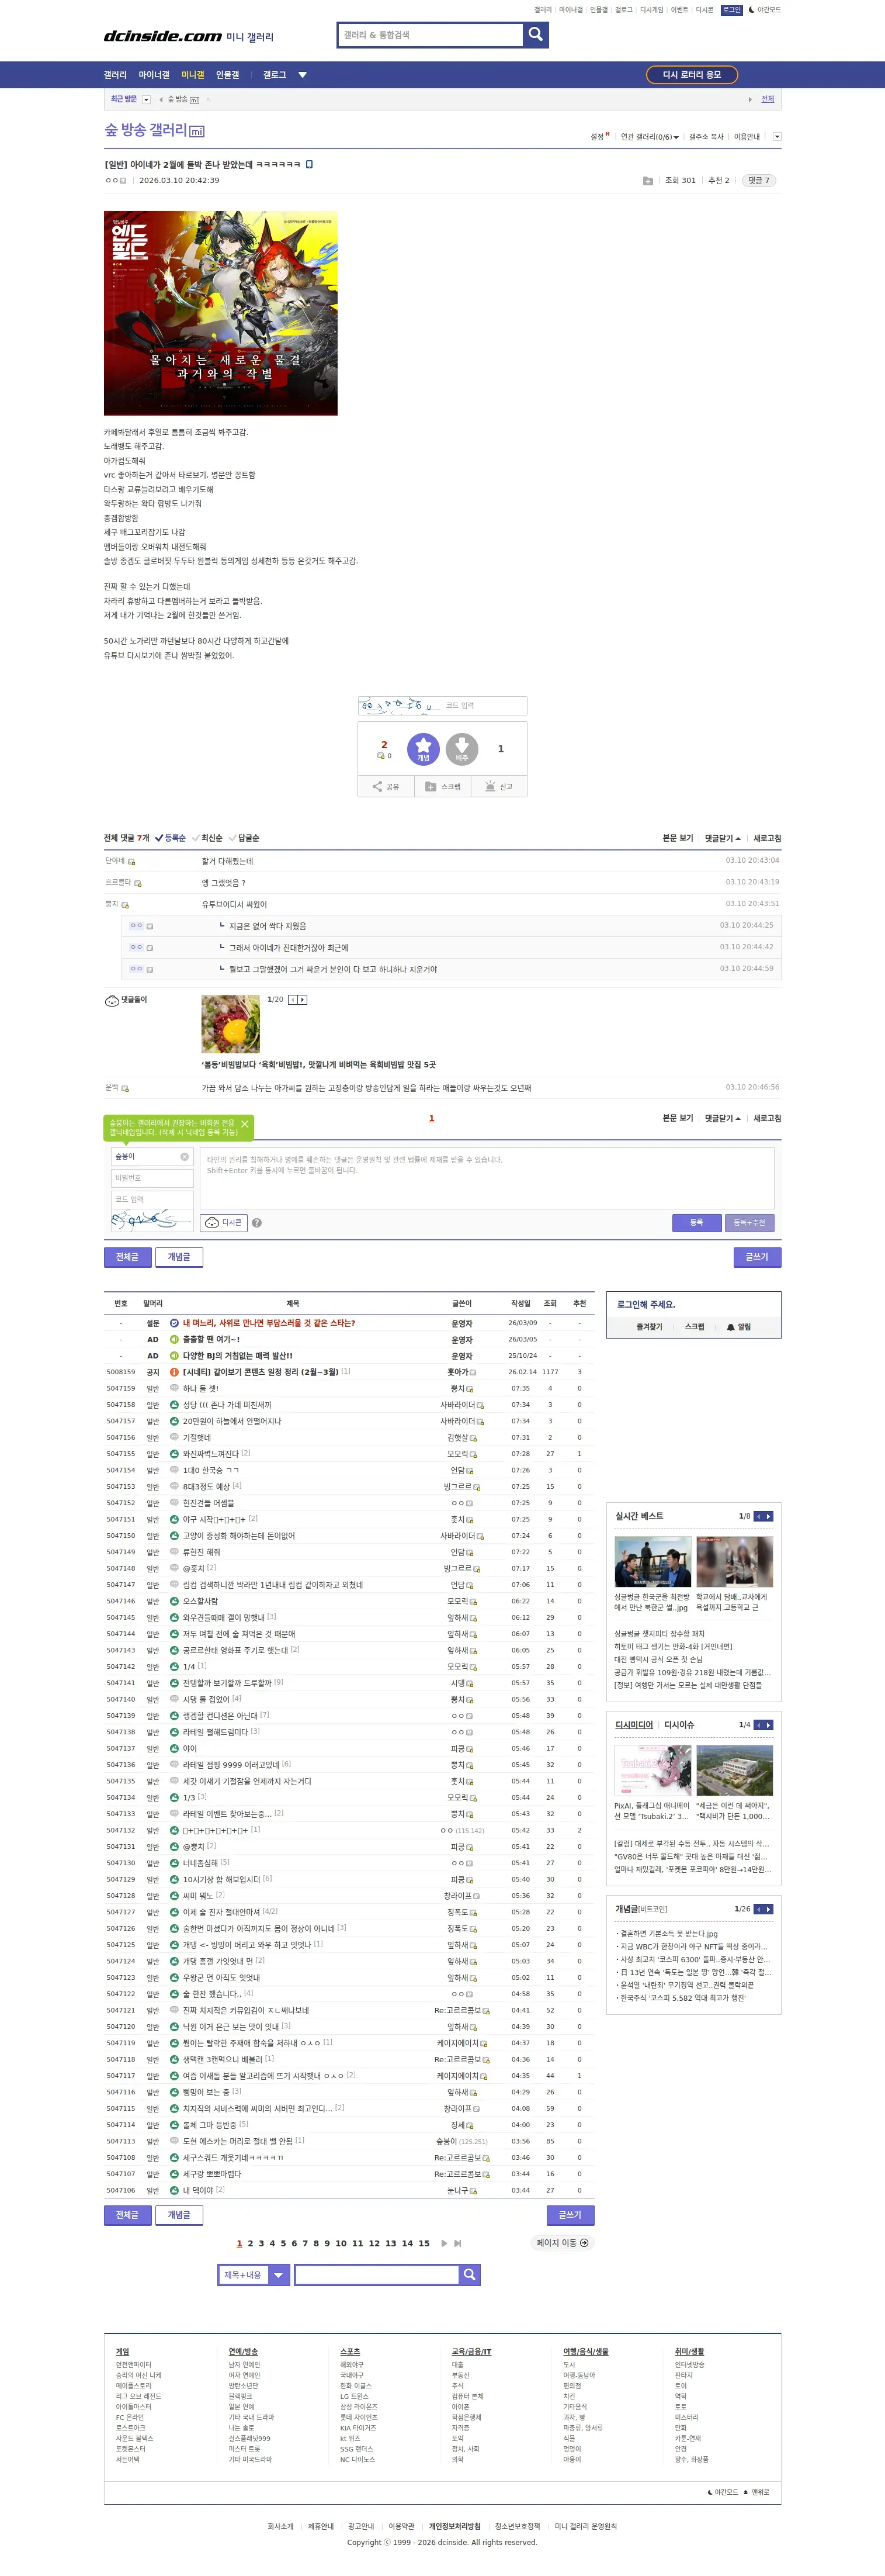Next slide arrow in 실시간 베스트
This screenshot has height=2576, width=885.
coord(769,1517)
